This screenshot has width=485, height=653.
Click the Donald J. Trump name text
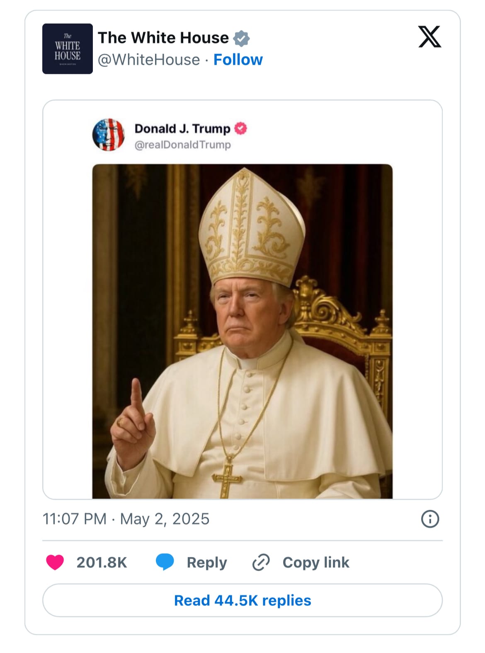pos(182,128)
